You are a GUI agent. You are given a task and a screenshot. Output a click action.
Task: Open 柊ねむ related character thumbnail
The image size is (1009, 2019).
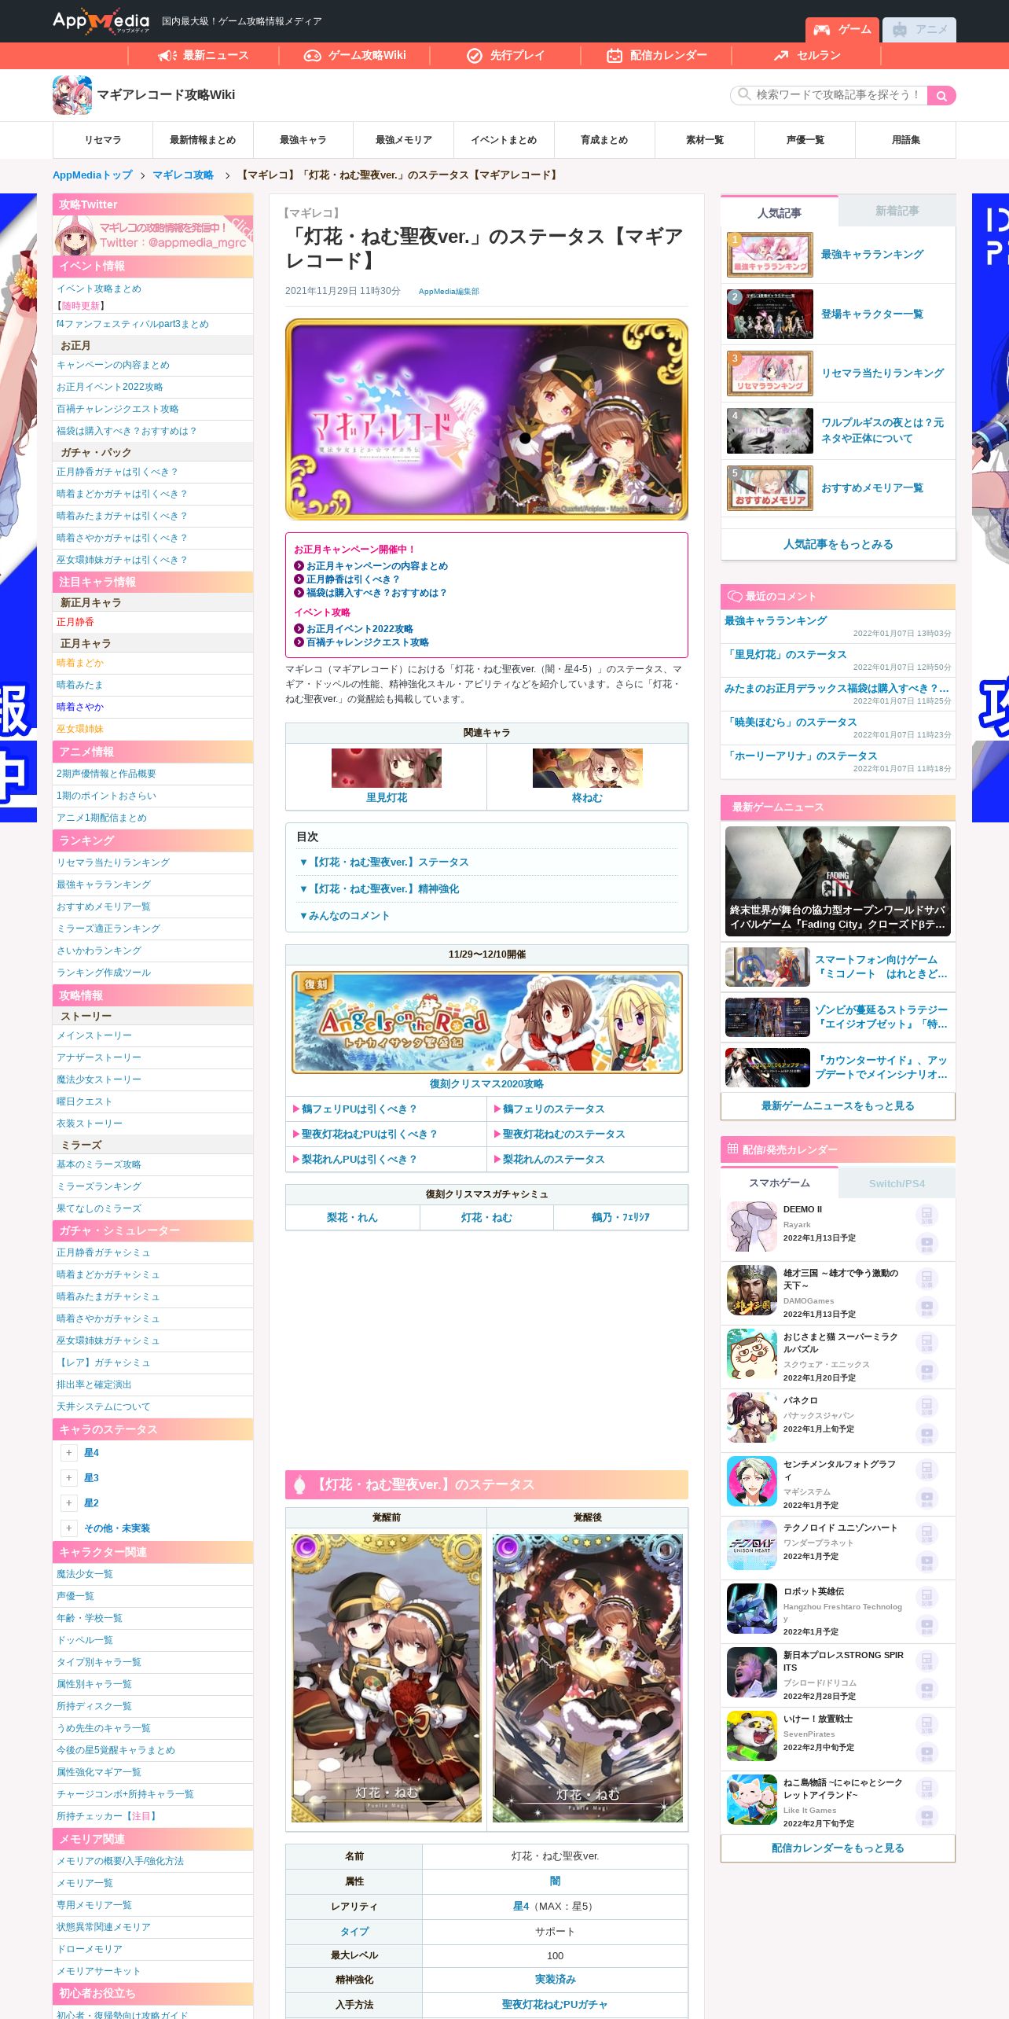tap(588, 768)
